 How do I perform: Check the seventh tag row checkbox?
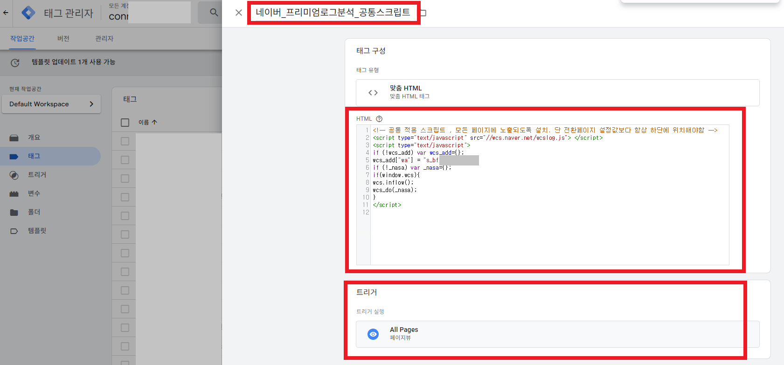pyautogui.click(x=125, y=253)
